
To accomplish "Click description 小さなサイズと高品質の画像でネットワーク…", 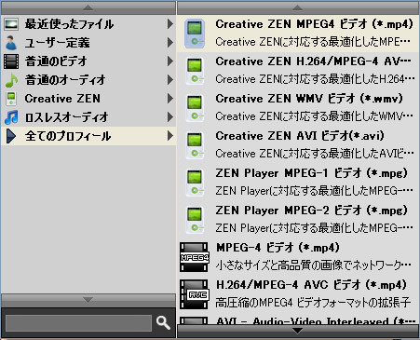I will tap(314, 265).
